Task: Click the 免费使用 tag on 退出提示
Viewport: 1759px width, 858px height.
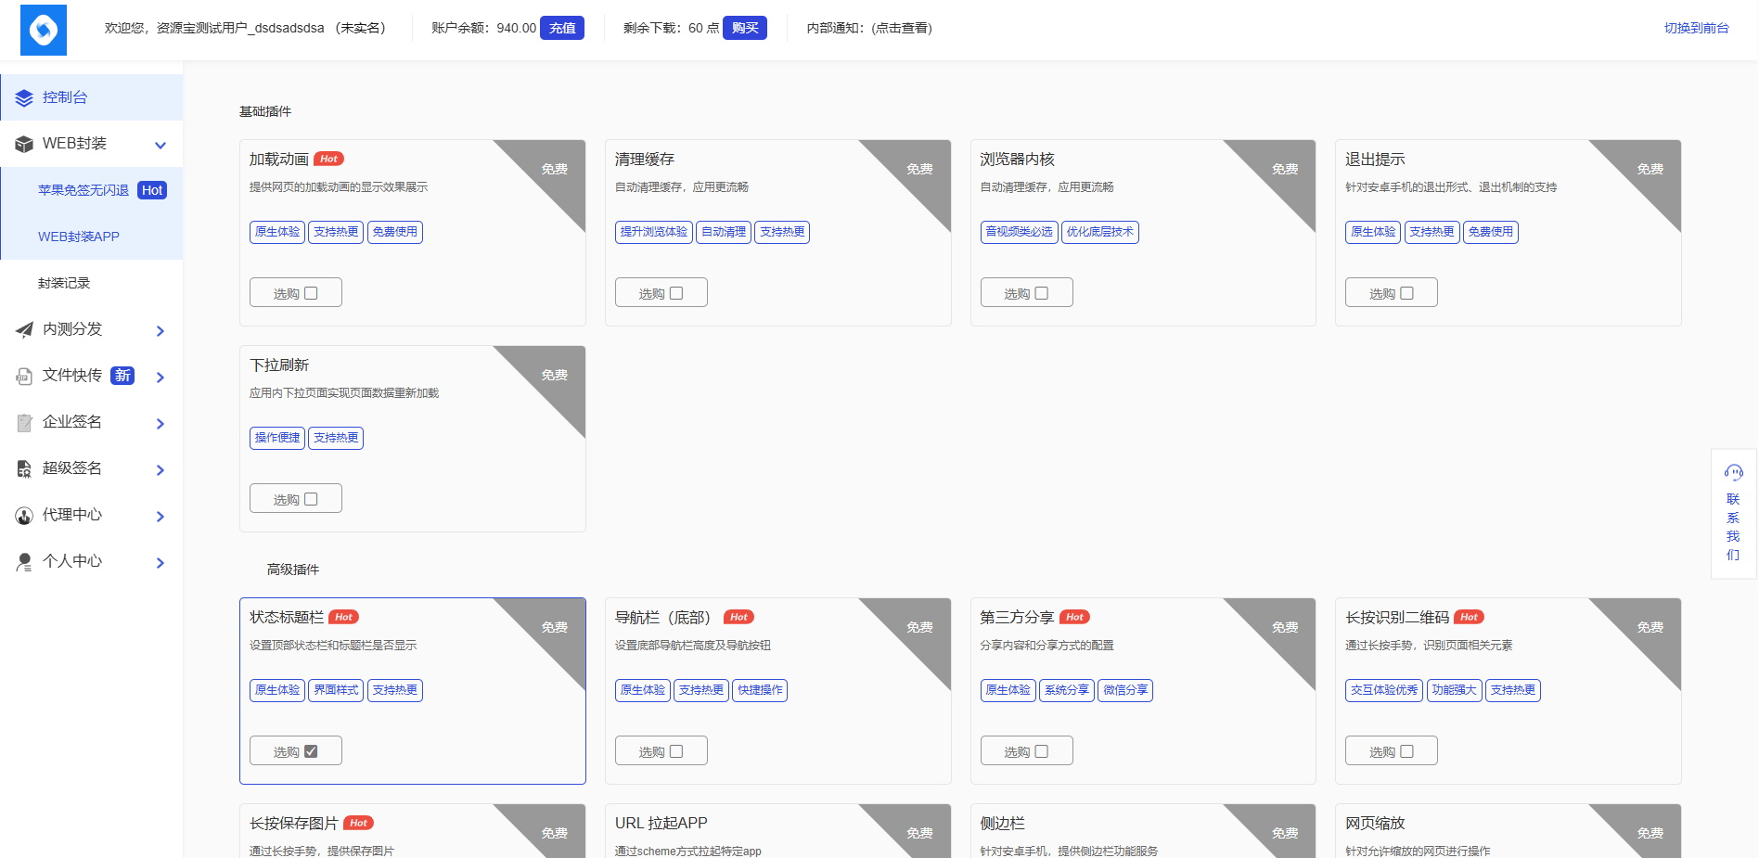Action: [1491, 232]
